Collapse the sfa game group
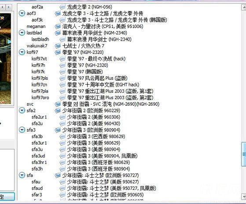The image size is (246, 204). point(22,175)
